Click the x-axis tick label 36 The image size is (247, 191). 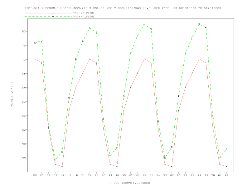pos(117,175)
